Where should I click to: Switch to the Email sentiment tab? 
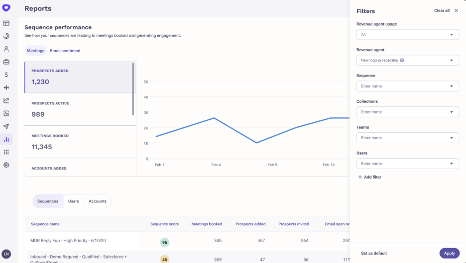click(x=65, y=51)
